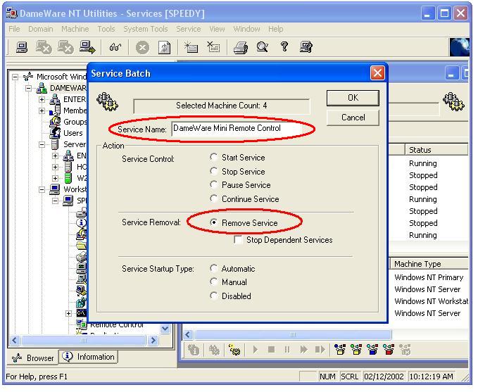Click the gears icon in Service Batch dialog

(107, 102)
